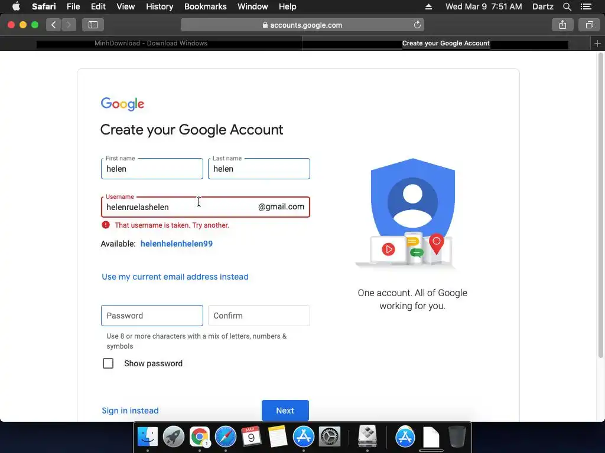Go back using Safari's back arrow
The image size is (605, 453).
[x=54, y=25]
